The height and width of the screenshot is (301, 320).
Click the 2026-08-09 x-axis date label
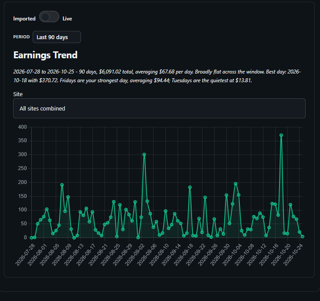(62, 255)
